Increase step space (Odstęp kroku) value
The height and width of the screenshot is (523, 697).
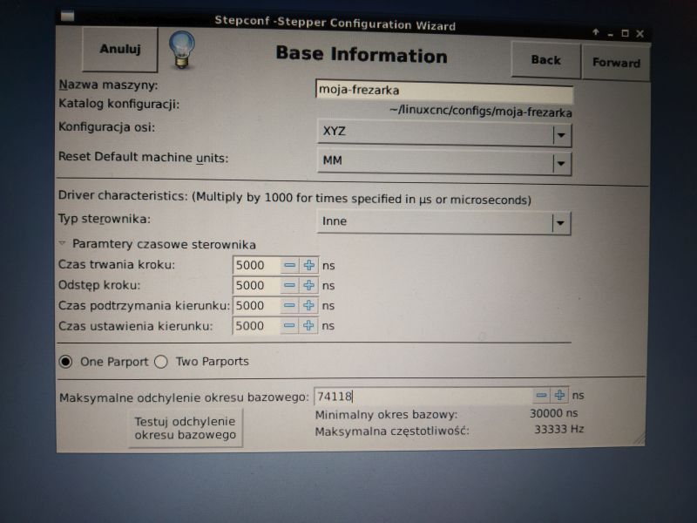pyautogui.click(x=308, y=285)
